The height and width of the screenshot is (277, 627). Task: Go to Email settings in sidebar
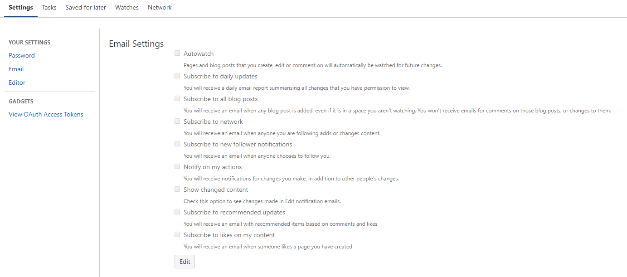tap(16, 69)
